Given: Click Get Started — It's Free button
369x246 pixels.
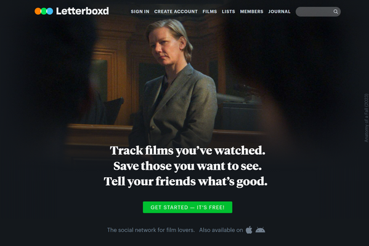Looking at the screenshot, I should 187,207.
